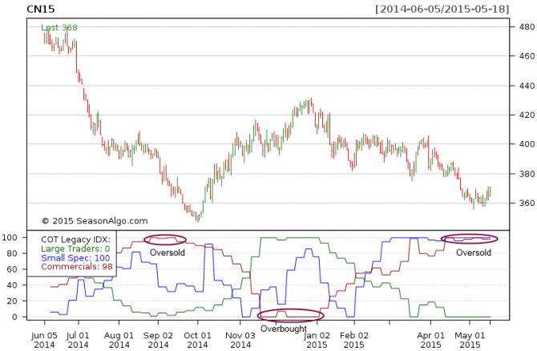This screenshot has width=537, height=351.
Task: Click the Apr 01 2015 date label
Action: pyautogui.click(x=430, y=340)
